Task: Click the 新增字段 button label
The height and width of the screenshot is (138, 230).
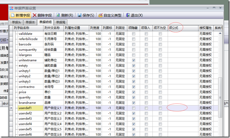Action: [x=23, y=16]
